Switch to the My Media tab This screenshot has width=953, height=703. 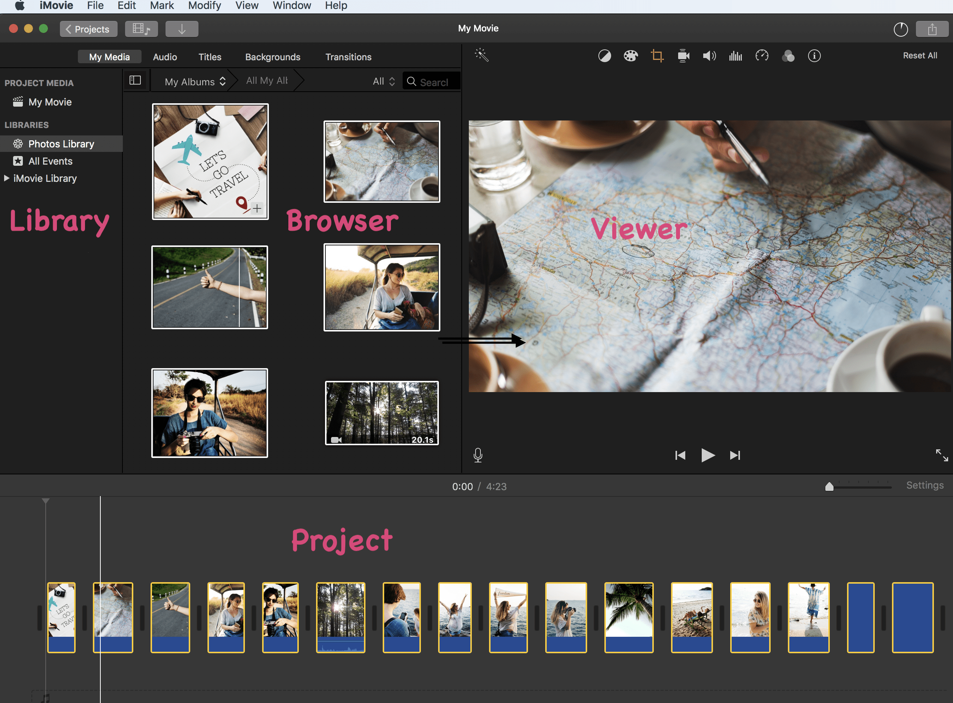tap(109, 57)
